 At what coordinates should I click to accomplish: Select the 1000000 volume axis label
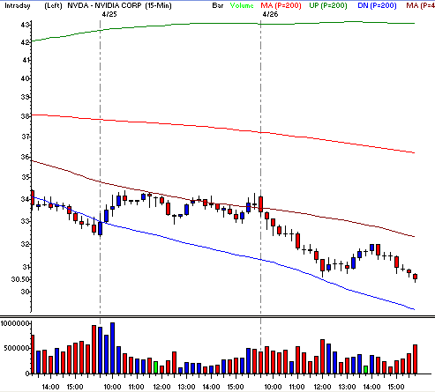coord(15,323)
